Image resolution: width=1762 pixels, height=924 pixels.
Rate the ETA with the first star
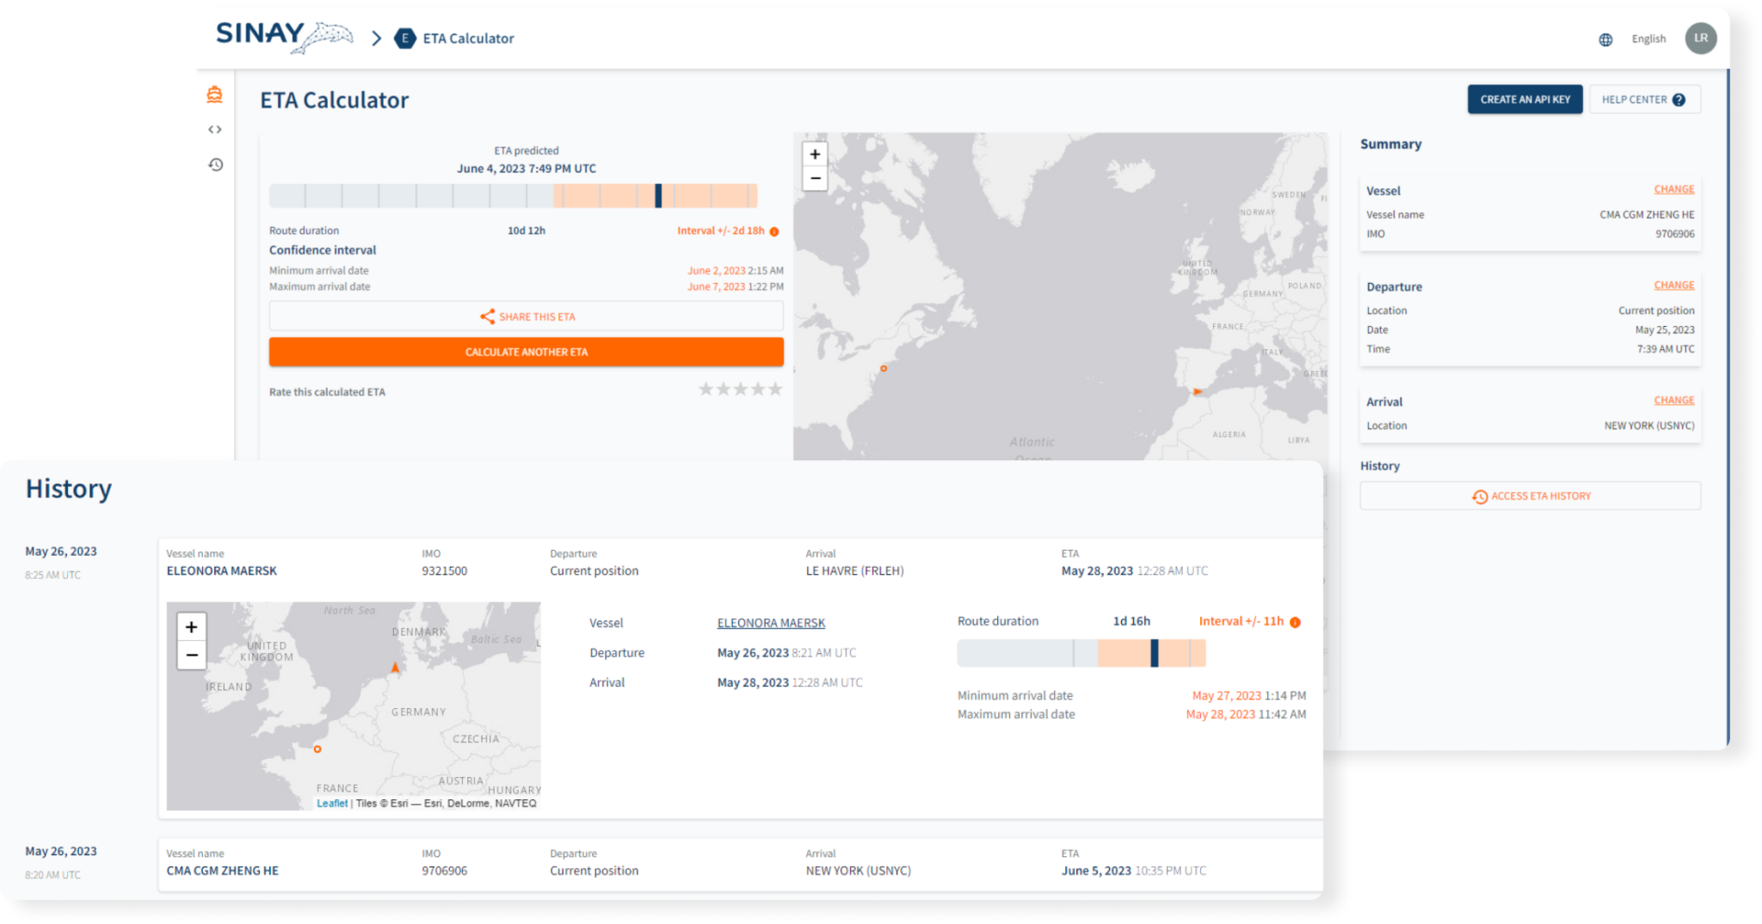(x=705, y=389)
